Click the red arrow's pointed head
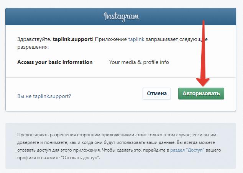The image size is (243, 173). 203,82
